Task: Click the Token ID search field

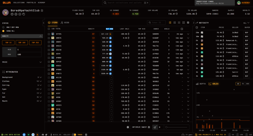Action: tap(156, 22)
